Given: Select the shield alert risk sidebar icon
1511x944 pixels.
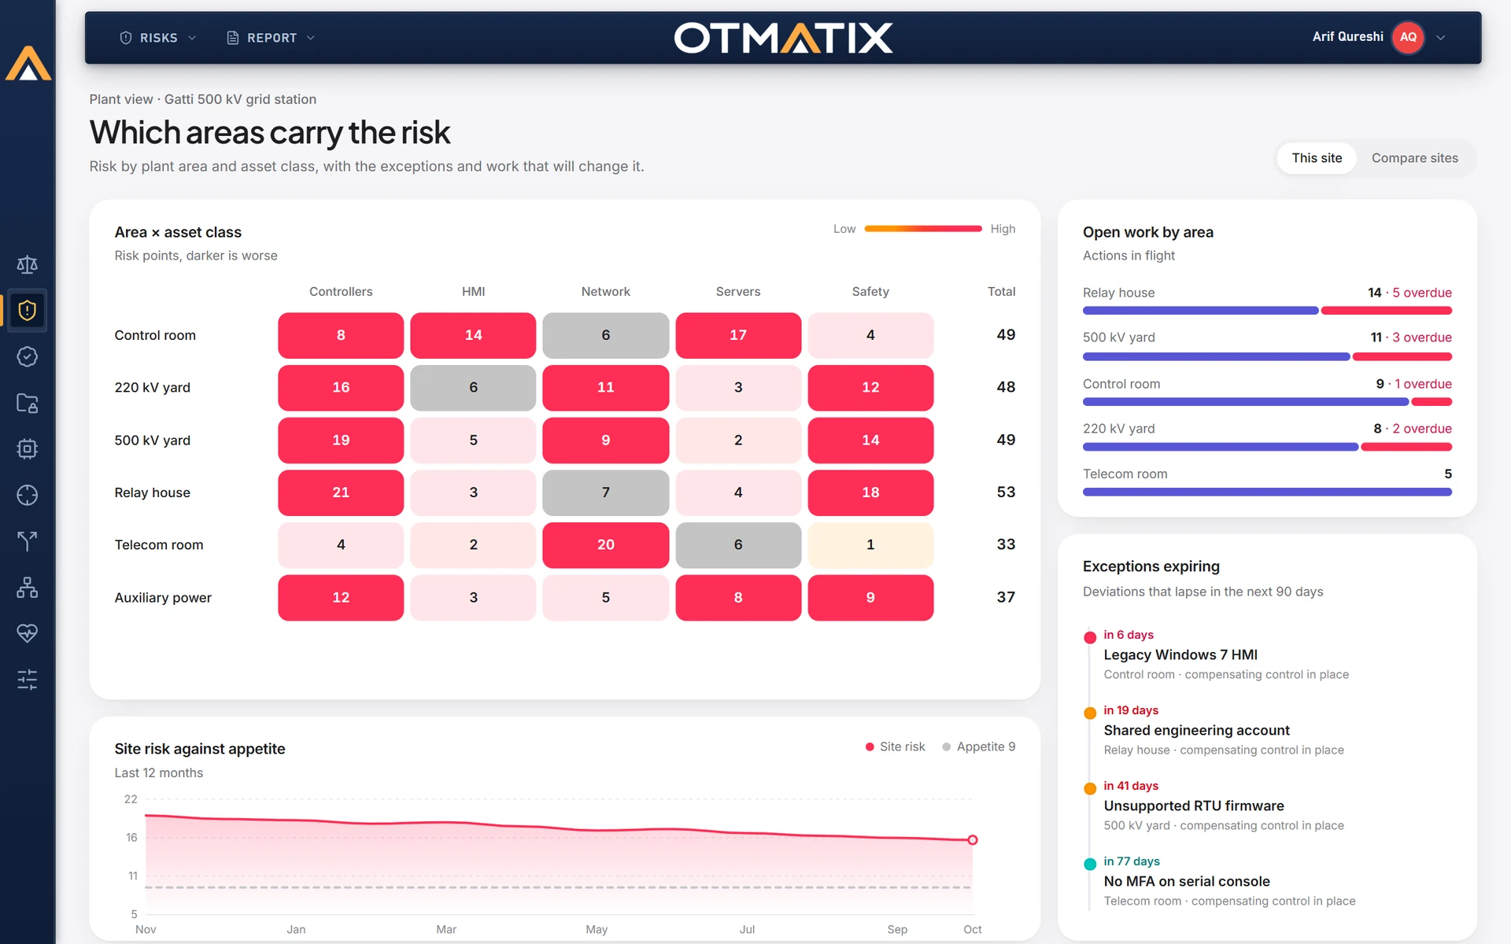Looking at the screenshot, I should (x=28, y=311).
